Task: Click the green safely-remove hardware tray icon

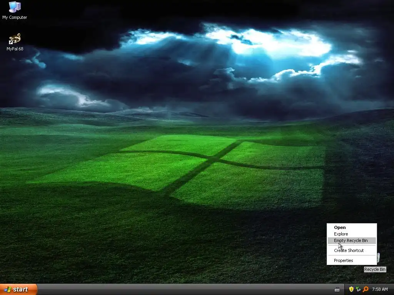Action: tap(358, 289)
